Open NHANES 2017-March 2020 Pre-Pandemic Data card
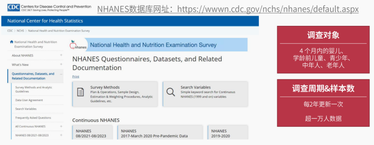 pyautogui.click(x=160, y=133)
